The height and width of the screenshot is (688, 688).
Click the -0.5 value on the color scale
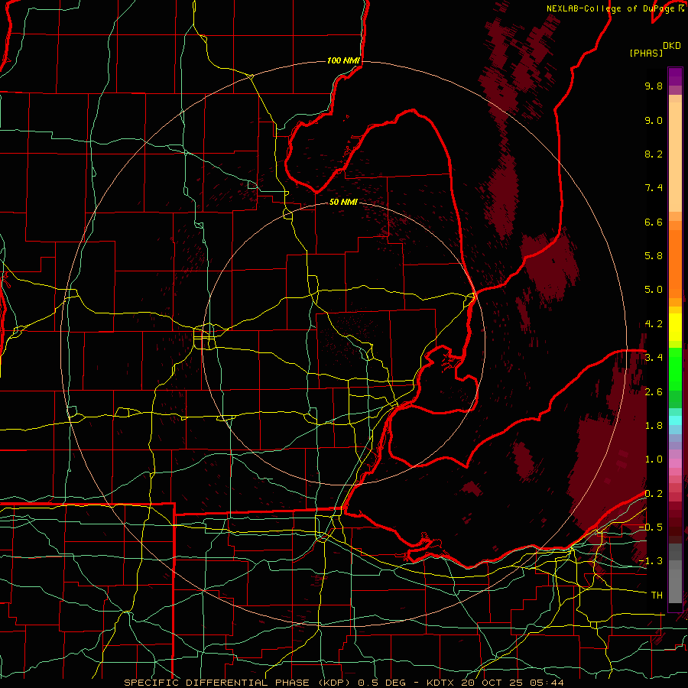tap(651, 527)
